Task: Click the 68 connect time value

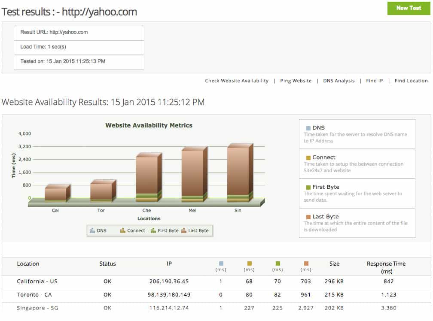Action: pos(249,281)
